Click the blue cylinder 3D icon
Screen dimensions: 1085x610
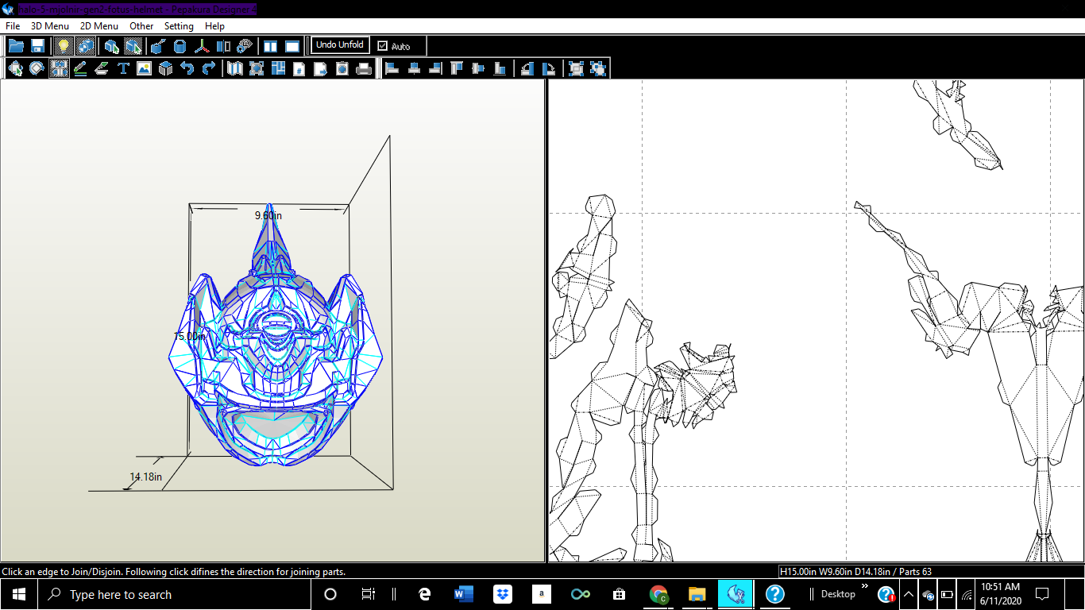180,46
